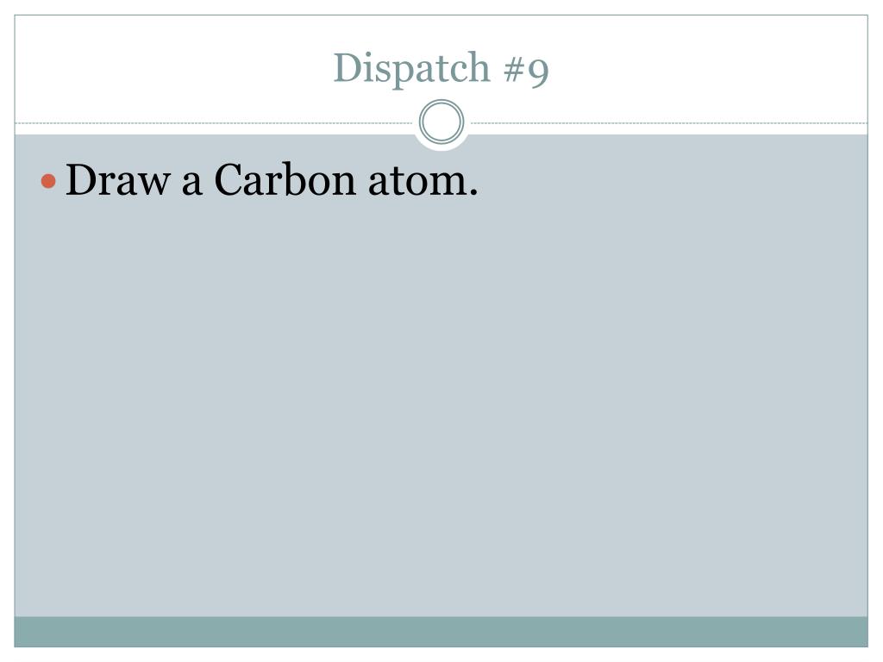Viewport: 883px width, 662px height.
Task: Click the period ending "Draw a Carbon atom."
Action: [473, 193]
